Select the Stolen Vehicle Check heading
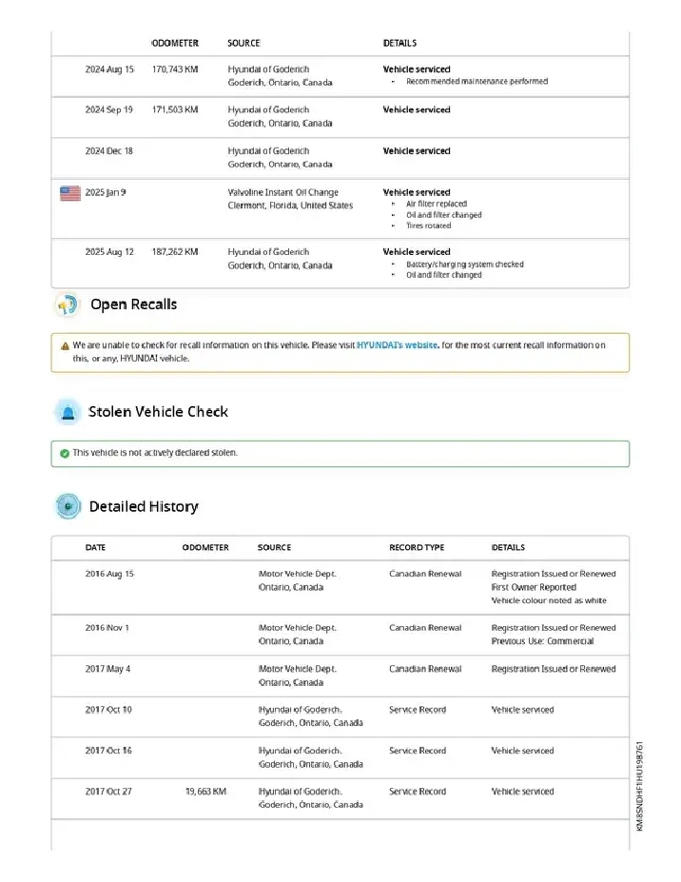The width and height of the screenshot is (681, 882). pyautogui.click(x=158, y=412)
